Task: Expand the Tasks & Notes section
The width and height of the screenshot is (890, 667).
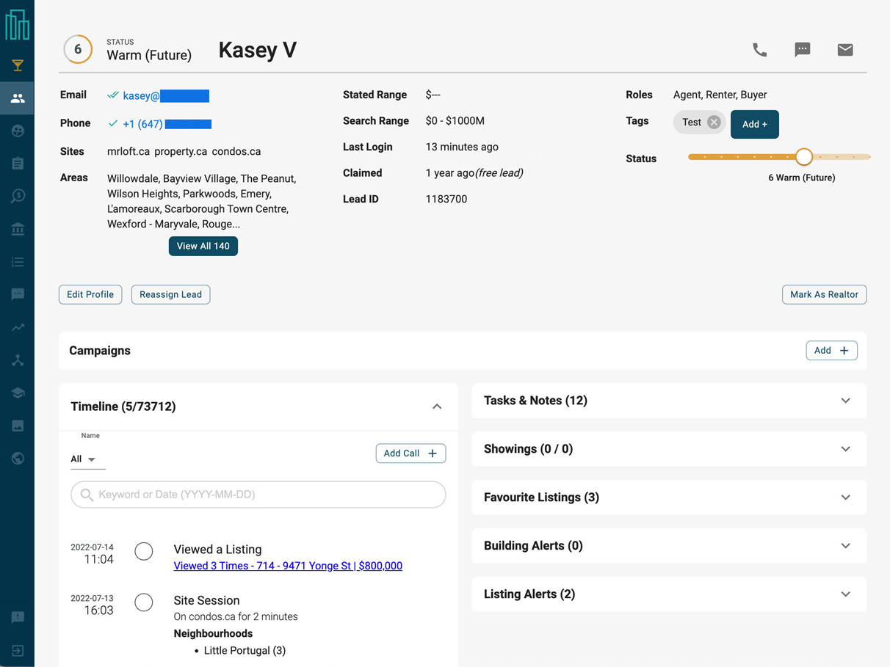Action: coord(845,401)
